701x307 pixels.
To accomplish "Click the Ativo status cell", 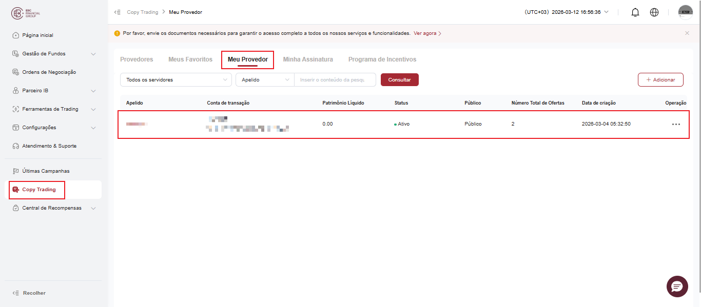I will 402,124.
